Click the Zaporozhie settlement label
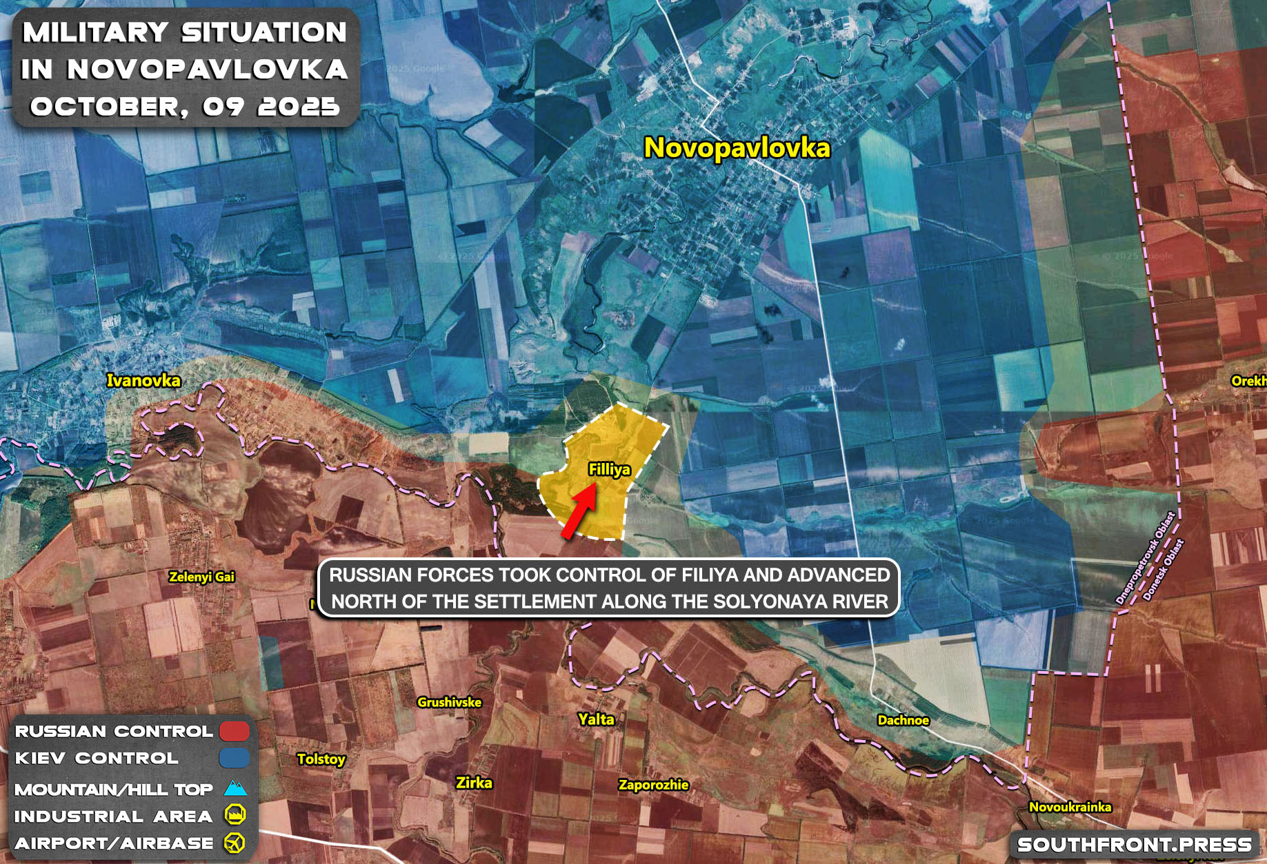Viewport: 1267px width, 864px height. 653,785
